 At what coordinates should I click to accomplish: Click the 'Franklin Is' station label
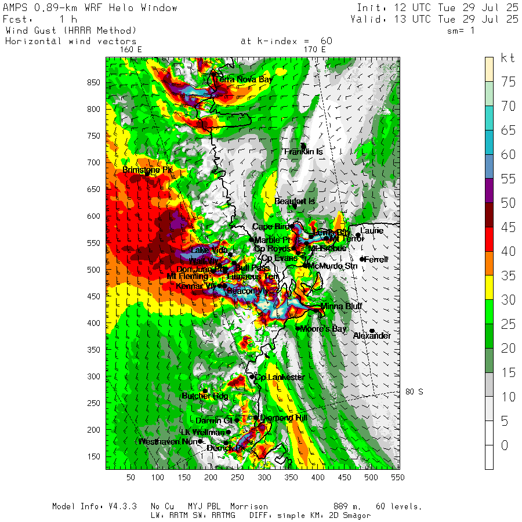(303, 152)
